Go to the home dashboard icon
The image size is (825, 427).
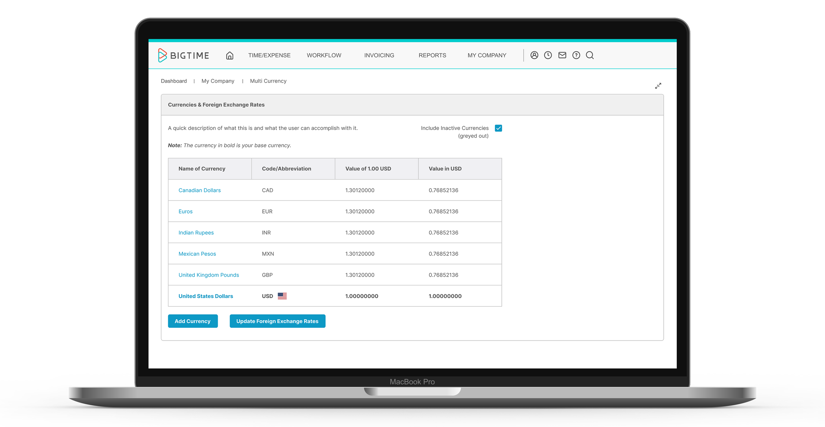pyautogui.click(x=230, y=55)
